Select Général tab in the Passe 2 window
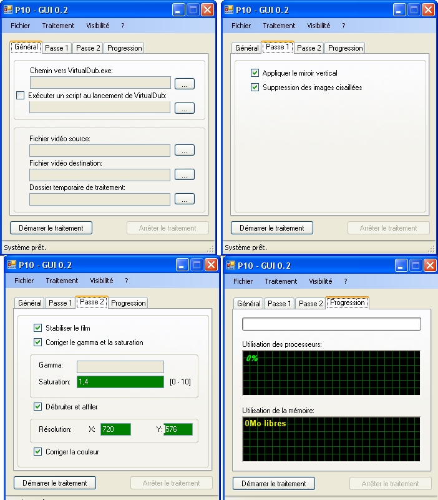Screen dimensions: 438x500 pos(29,303)
